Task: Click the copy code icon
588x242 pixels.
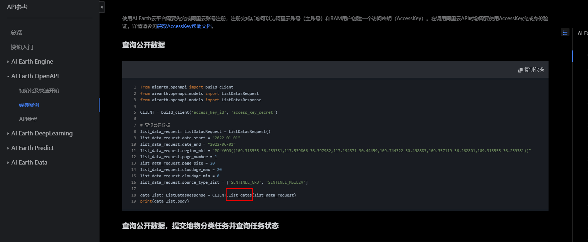Action: tap(520, 70)
